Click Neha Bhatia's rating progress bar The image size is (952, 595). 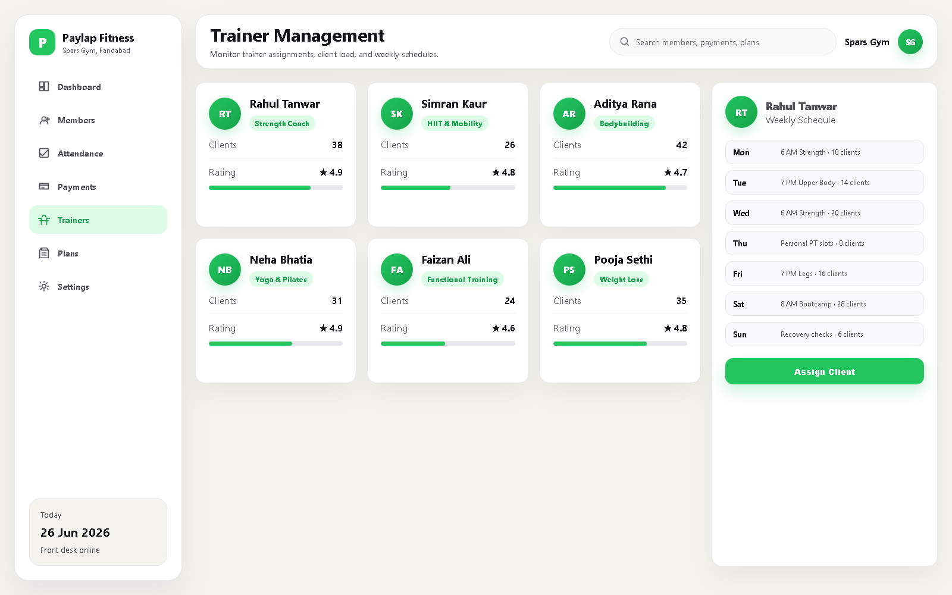point(275,343)
